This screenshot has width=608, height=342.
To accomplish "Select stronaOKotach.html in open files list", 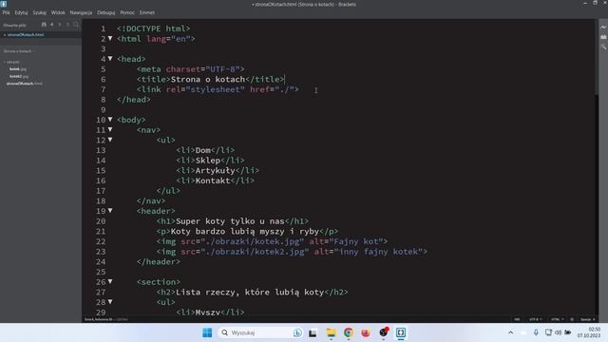I will [26, 35].
